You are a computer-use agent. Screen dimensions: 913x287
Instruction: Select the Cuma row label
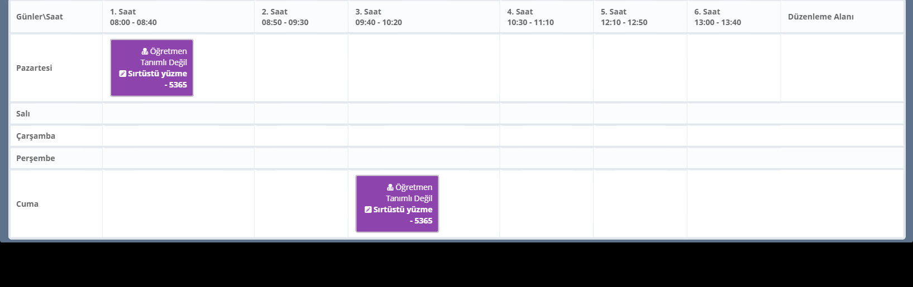27,204
